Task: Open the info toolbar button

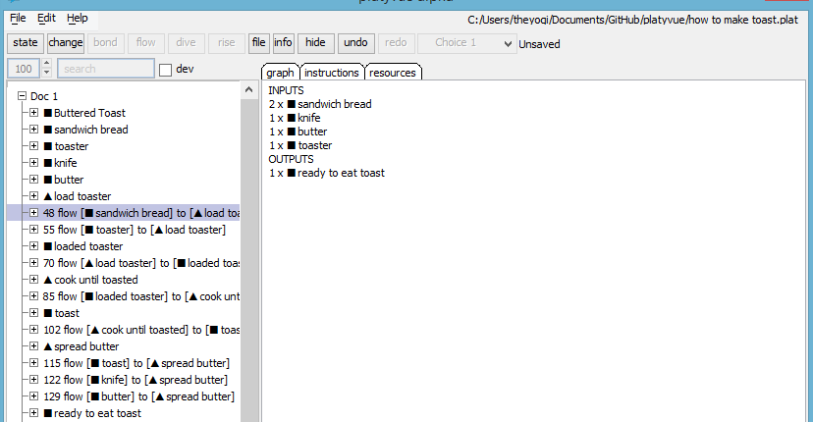Action: (x=283, y=43)
